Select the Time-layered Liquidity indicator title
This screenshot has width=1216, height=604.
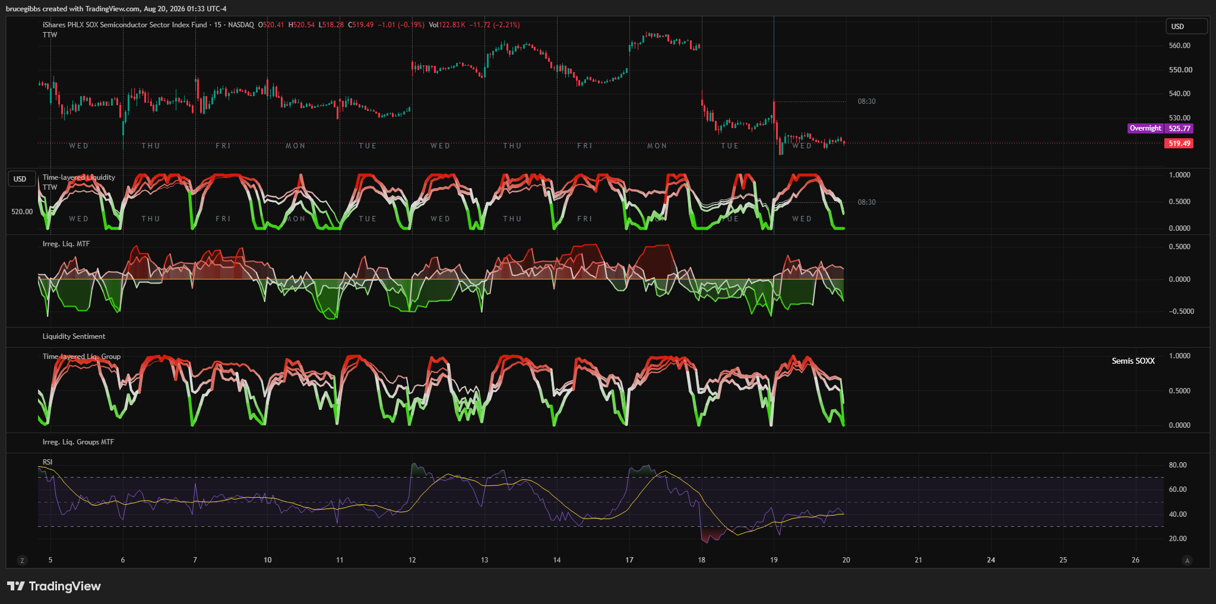79,177
